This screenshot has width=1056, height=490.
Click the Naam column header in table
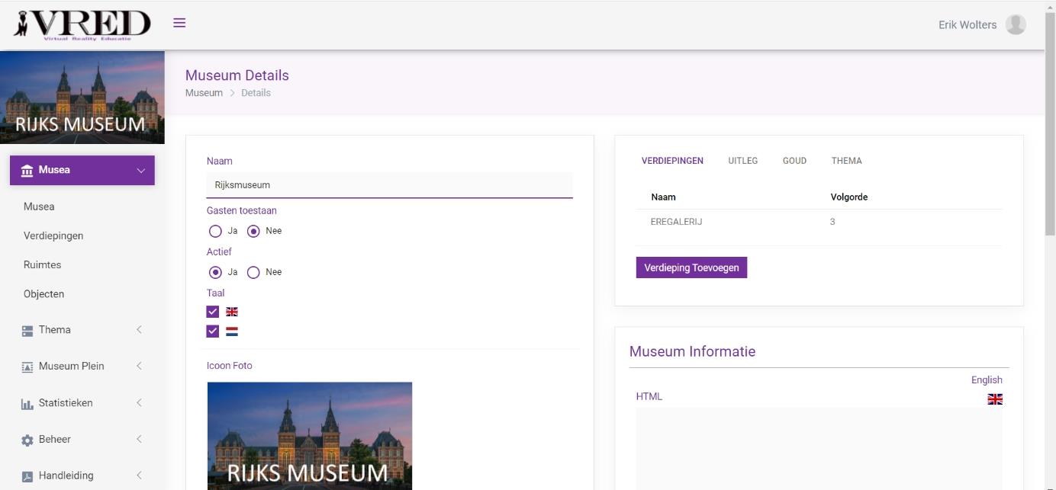click(664, 197)
